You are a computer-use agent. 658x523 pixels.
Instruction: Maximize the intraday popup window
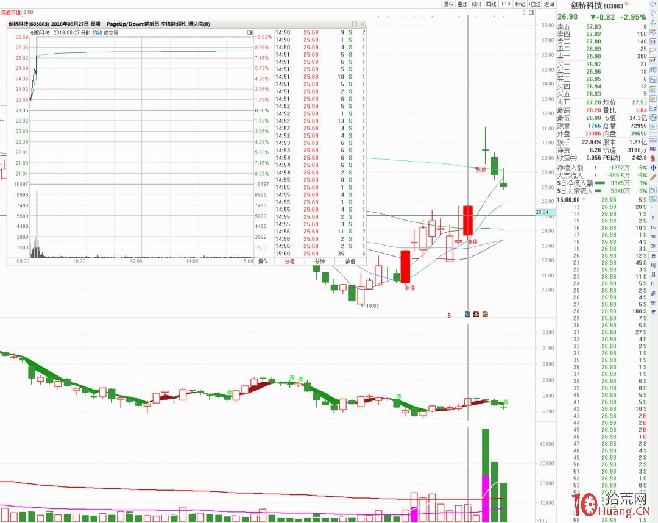tap(355, 24)
